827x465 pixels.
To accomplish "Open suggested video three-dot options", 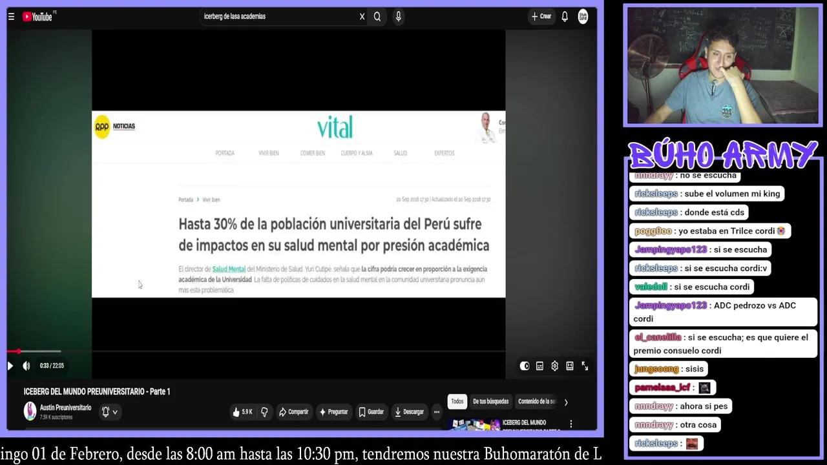I will [571, 424].
